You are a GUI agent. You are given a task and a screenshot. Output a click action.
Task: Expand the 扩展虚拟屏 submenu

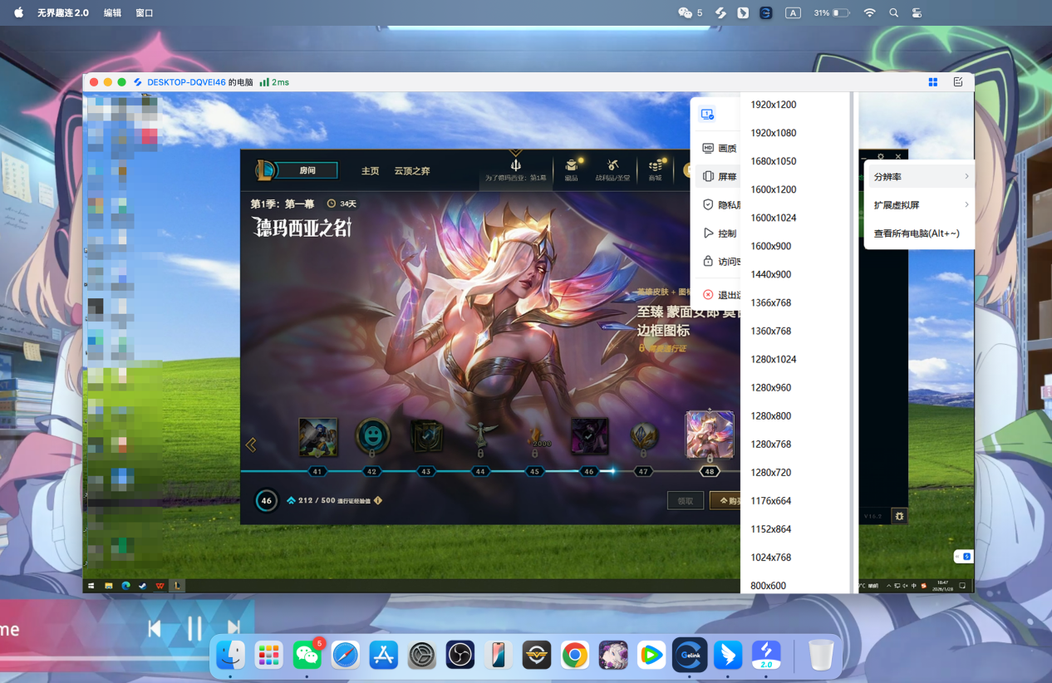click(920, 205)
